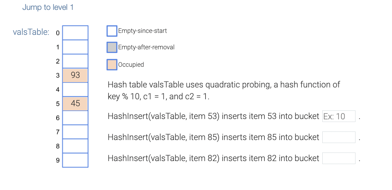Select bucket 7 in valsTable
The image size is (392, 190).
pyautogui.click(x=75, y=131)
